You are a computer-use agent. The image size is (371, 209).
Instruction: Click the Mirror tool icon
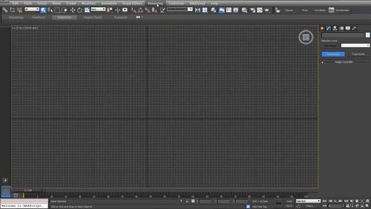tap(198, 10)
